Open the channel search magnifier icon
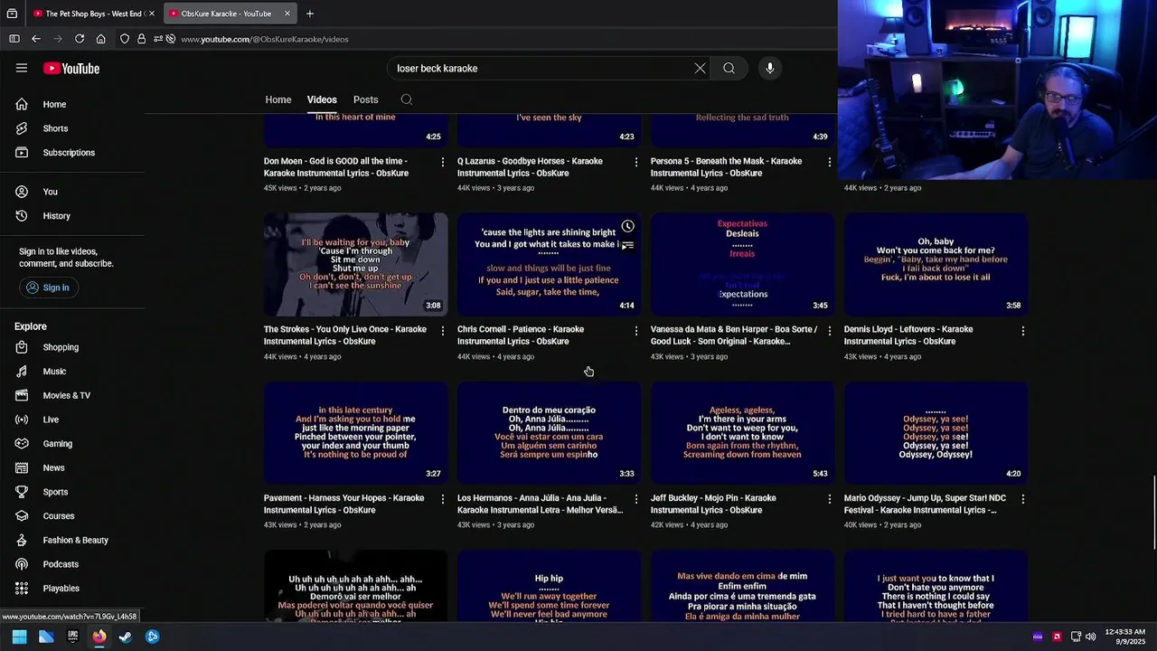The width and height of the screenshot is (1157, 651). [x=406, y=99]
